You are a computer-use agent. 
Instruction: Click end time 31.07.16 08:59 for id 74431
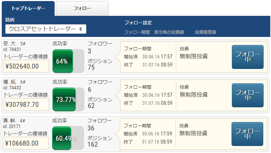point(157,65)
